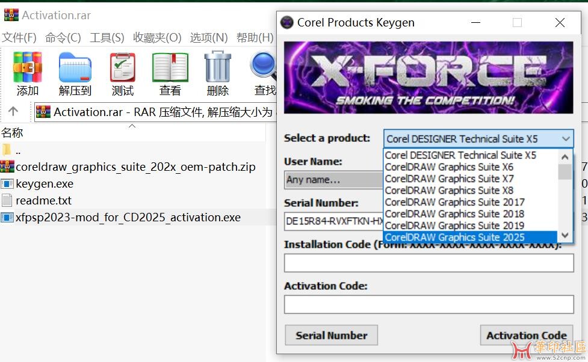Image resolution: width=588 pixels, height=362 pixels.
Task: Click the product list scroll-down arrow
Action: 565,235
